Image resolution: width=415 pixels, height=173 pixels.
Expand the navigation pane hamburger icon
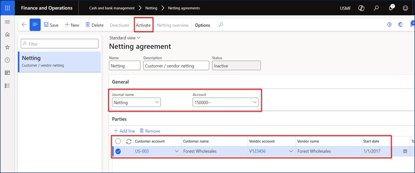pyautogui.click(x=7, y=22)
